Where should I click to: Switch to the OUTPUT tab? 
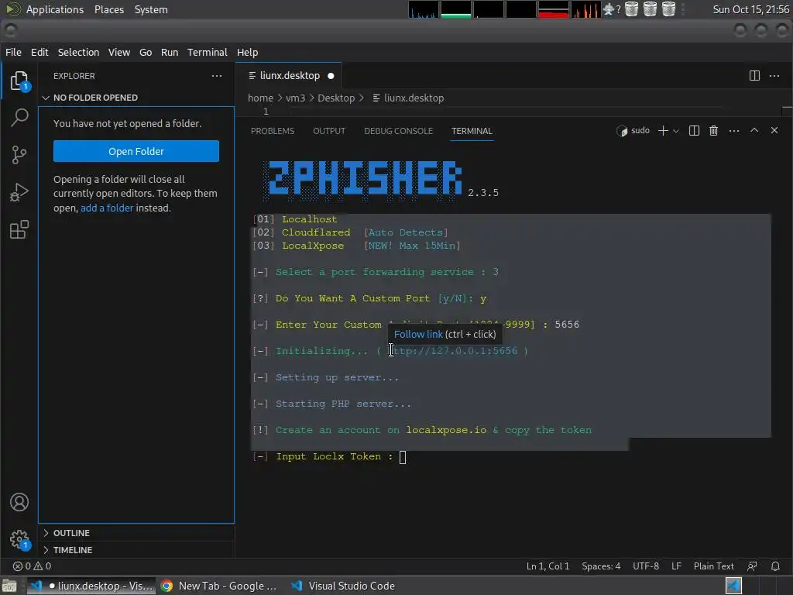[329, 131]
